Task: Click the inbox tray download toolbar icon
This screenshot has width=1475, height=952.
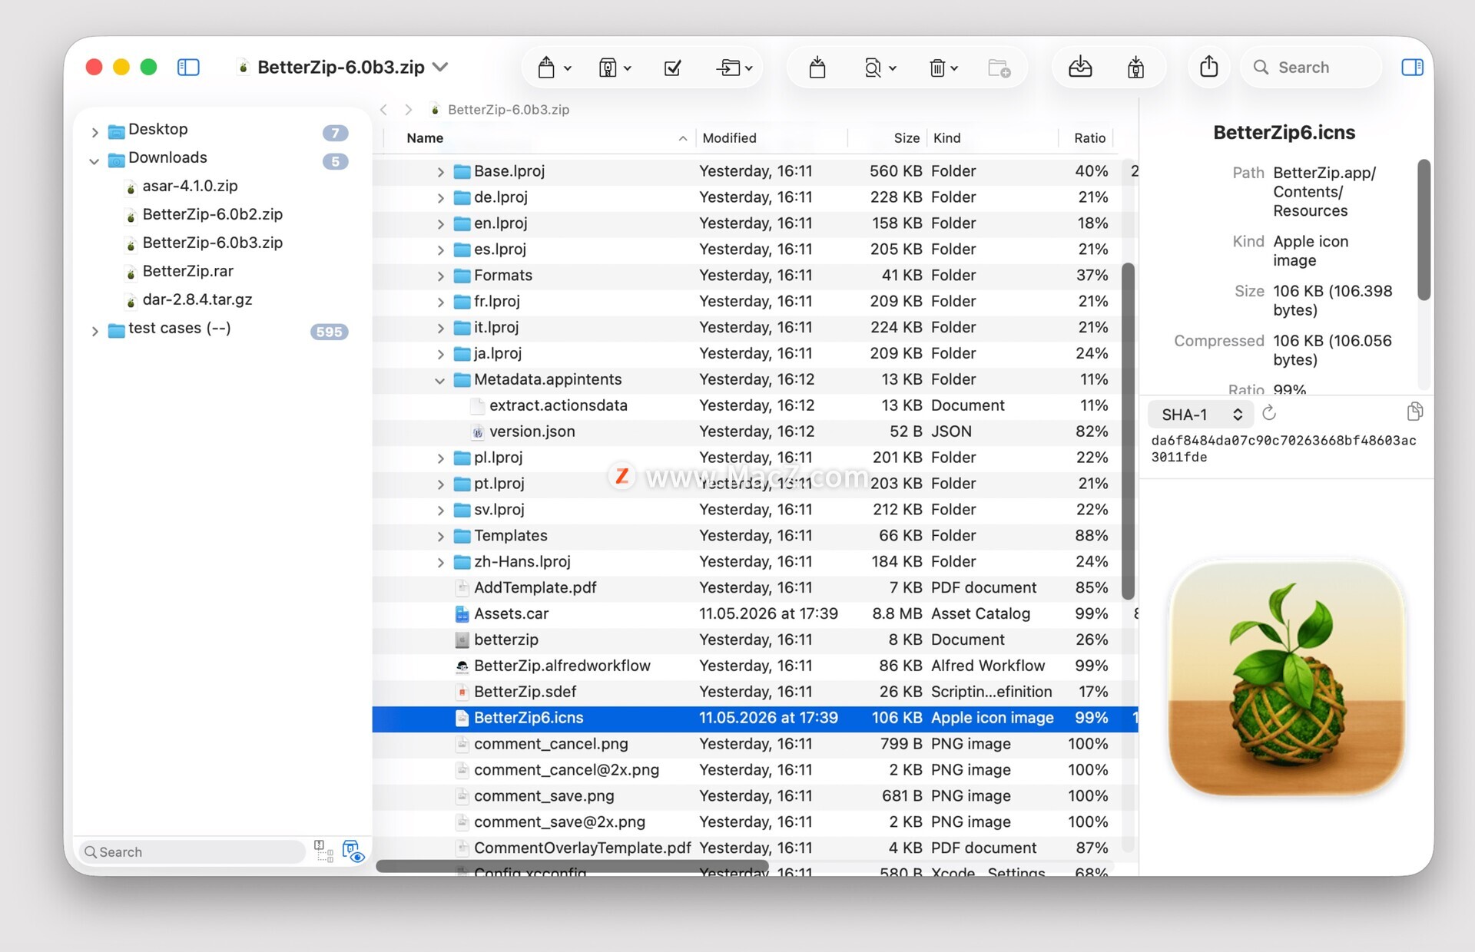Action: click(1080, 68)
